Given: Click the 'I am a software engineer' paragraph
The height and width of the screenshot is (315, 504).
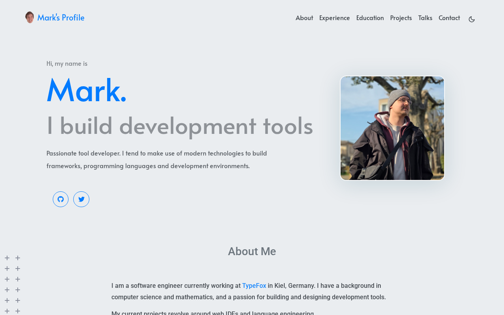Looking at the screenshot, I should 249,291.
